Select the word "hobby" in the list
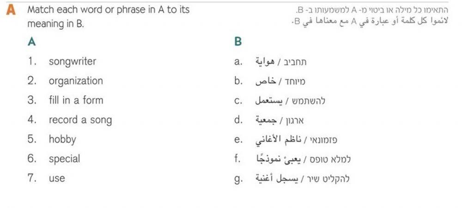This screenshot has width=462, height=208. (62, 139)
